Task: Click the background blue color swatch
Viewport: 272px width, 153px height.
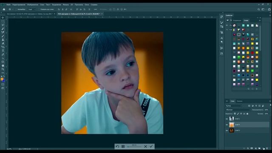Action: coord(4,81)
